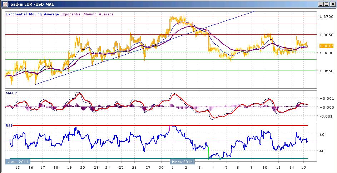This screenshot has width=337, height=173.
Task: Click date label 23 on time axis
Action: pyautogui.click(x=96, y=168)
